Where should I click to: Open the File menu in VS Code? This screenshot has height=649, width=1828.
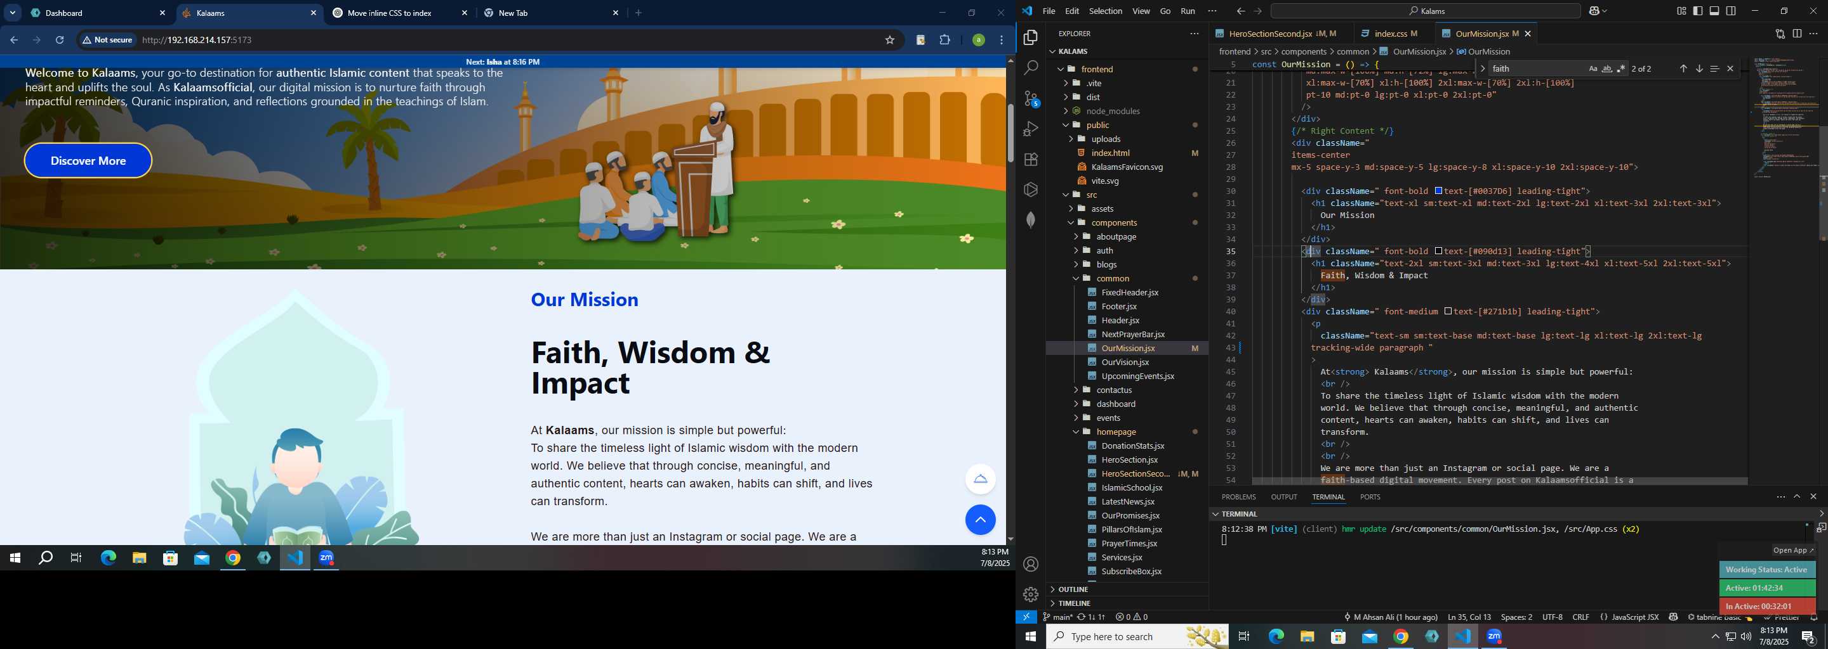pyautogui.click(x=1048, y=11)
